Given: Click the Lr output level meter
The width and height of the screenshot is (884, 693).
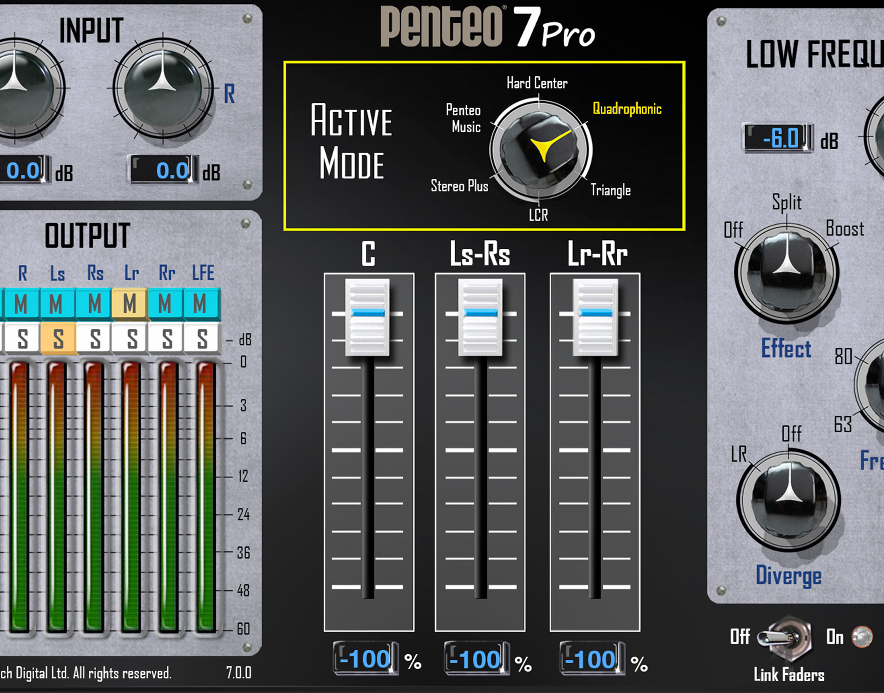Looking at the screenshot, I should (x=131, y=497).
